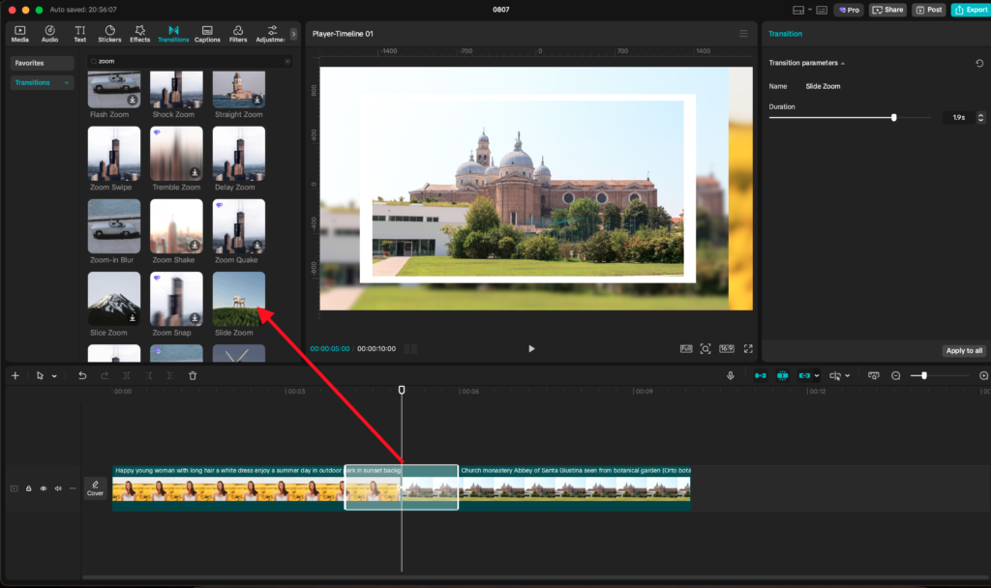Open the Audio tab
The image size is (991, 588).
(x=49, y=34)
